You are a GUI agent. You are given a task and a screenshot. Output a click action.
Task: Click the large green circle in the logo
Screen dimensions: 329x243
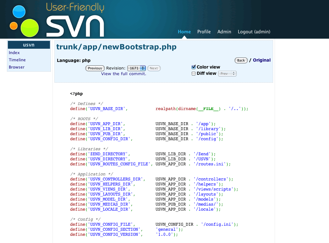30,28
